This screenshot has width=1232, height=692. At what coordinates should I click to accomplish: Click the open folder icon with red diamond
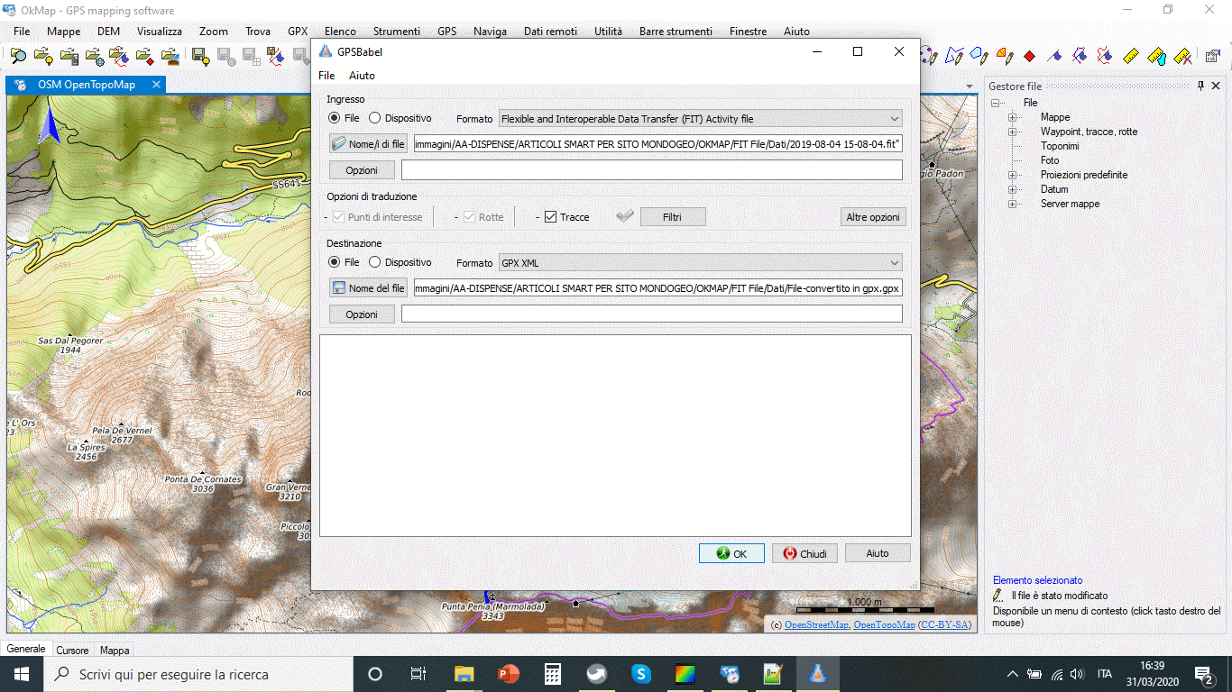(144, 57)
